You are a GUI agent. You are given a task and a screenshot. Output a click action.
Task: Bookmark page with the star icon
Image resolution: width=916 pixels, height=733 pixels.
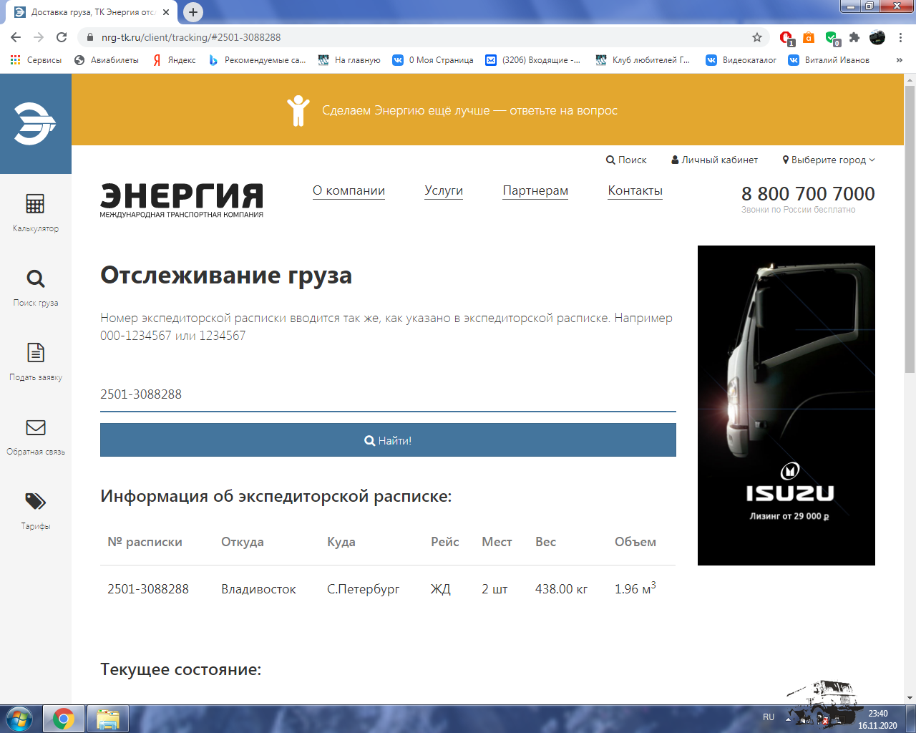tap(757, 37)
